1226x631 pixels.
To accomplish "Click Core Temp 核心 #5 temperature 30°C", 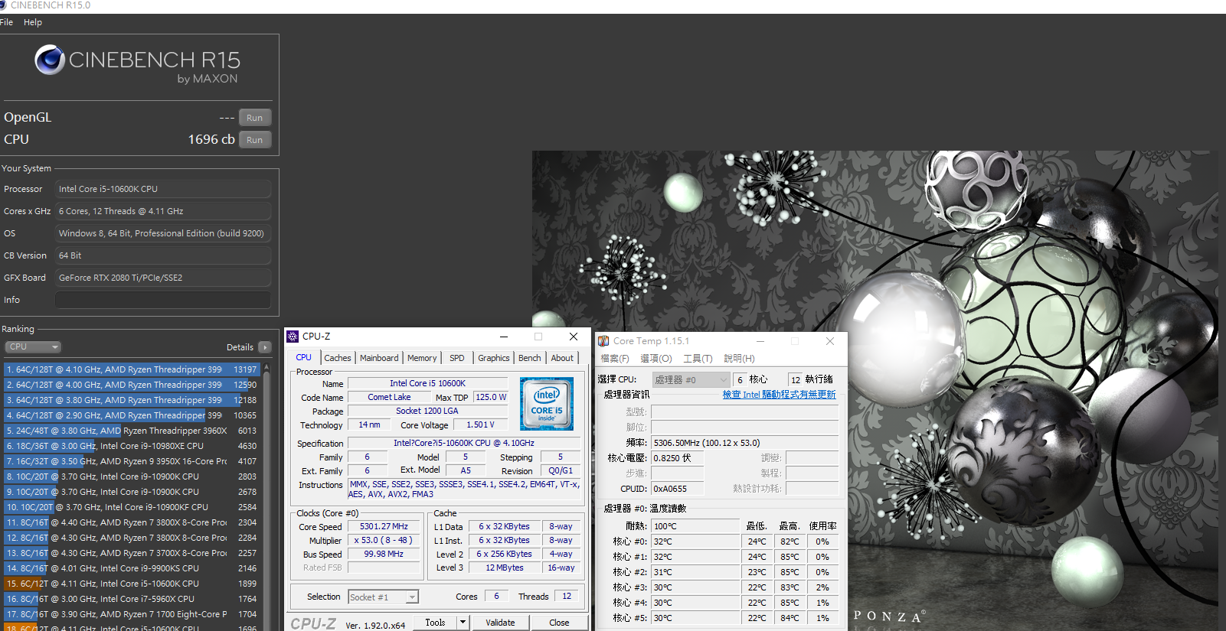I will pyautogui.click(x=695, y=618).
